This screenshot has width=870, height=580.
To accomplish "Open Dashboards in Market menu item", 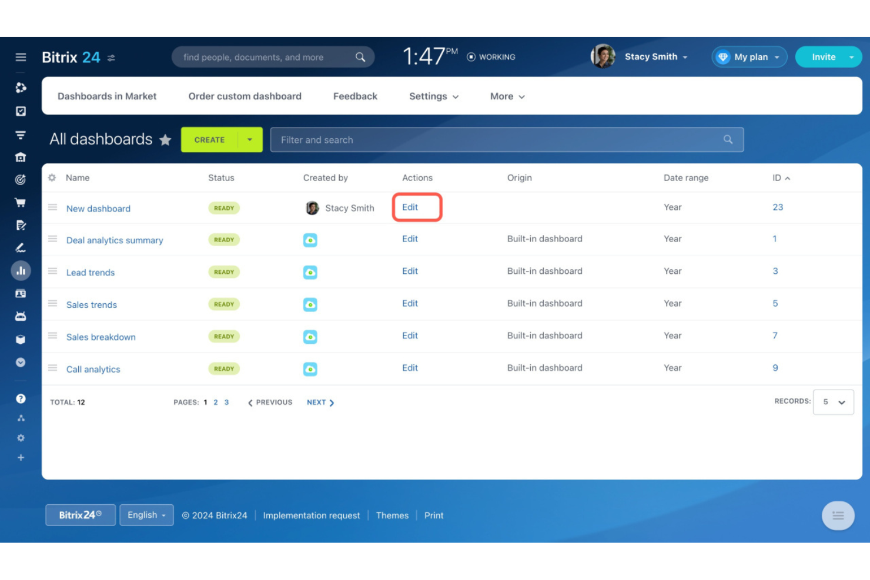I will pyautogui.click(x=107, y=96).
